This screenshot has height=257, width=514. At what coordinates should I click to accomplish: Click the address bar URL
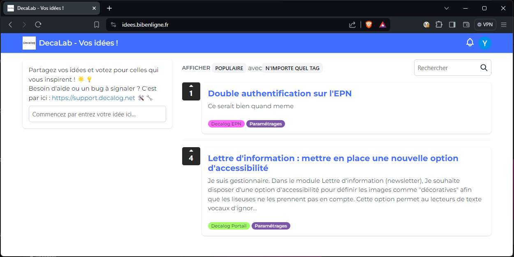pos(145,25)
